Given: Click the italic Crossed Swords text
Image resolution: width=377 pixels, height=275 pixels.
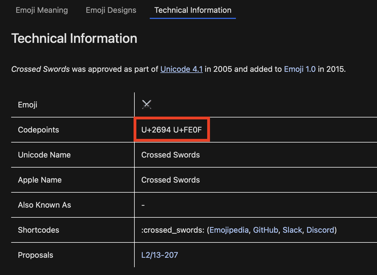Looking at the screenshot, I should (40, 69).
